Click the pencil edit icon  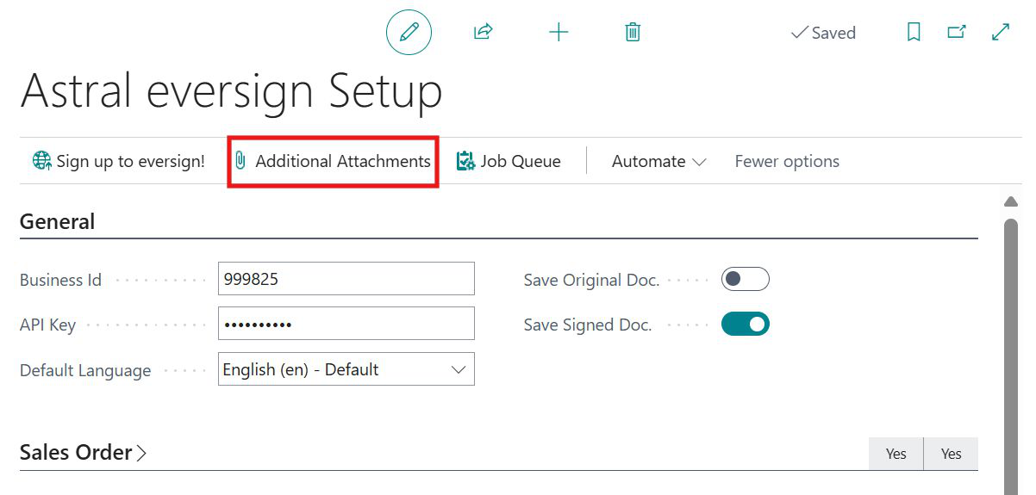409,33
